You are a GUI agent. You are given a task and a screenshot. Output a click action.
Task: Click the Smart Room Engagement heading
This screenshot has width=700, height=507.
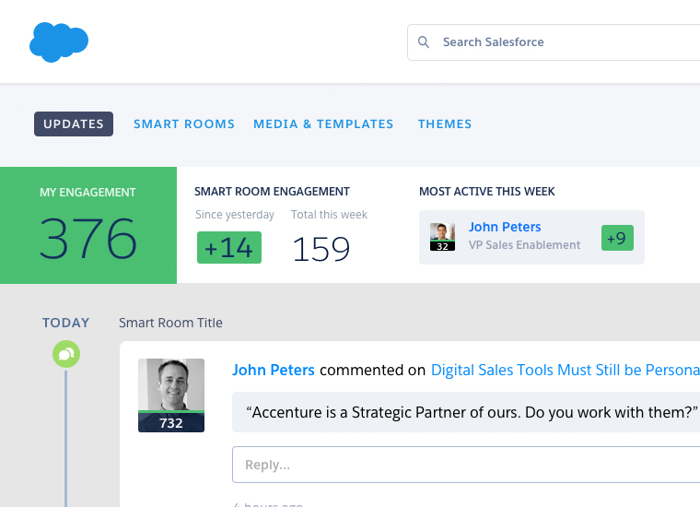(272, 191)
